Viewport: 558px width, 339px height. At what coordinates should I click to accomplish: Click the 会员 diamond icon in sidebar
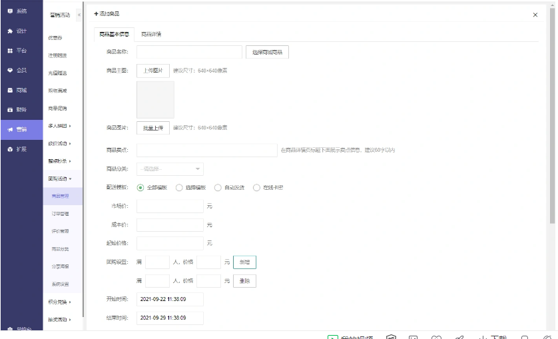tap(10, 70)
